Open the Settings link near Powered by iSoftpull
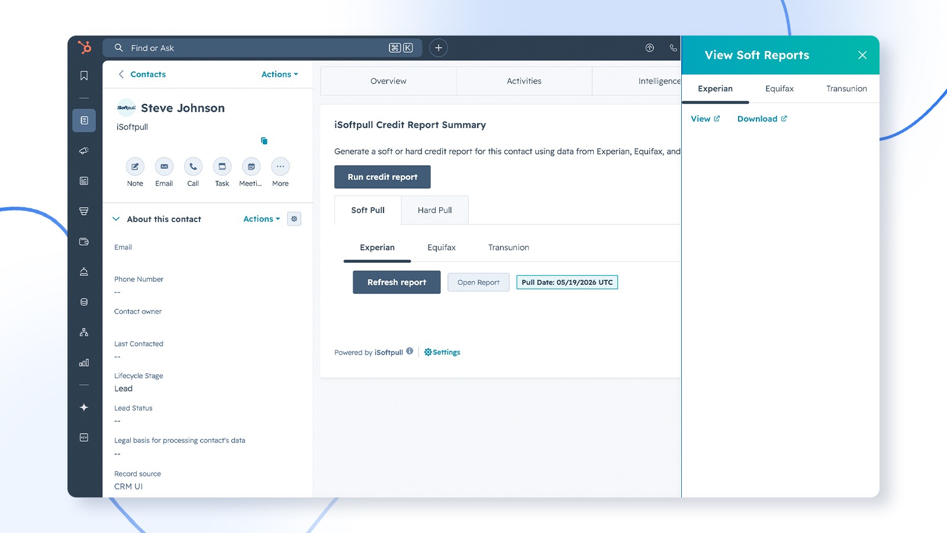 (442, 352)
